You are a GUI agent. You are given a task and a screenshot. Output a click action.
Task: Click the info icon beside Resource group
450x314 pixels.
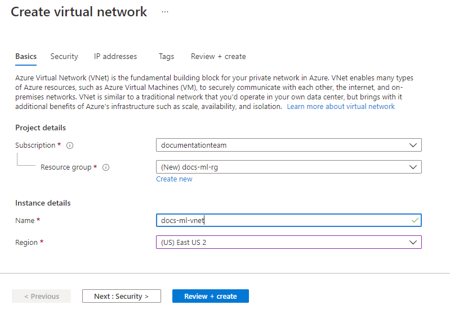(106, 167)
